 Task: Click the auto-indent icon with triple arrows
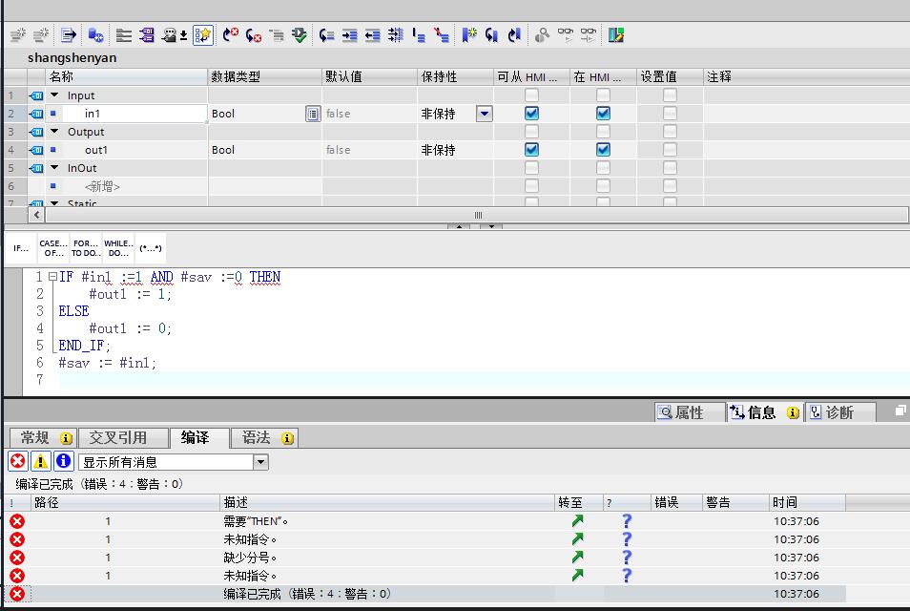tap(395, 35)
